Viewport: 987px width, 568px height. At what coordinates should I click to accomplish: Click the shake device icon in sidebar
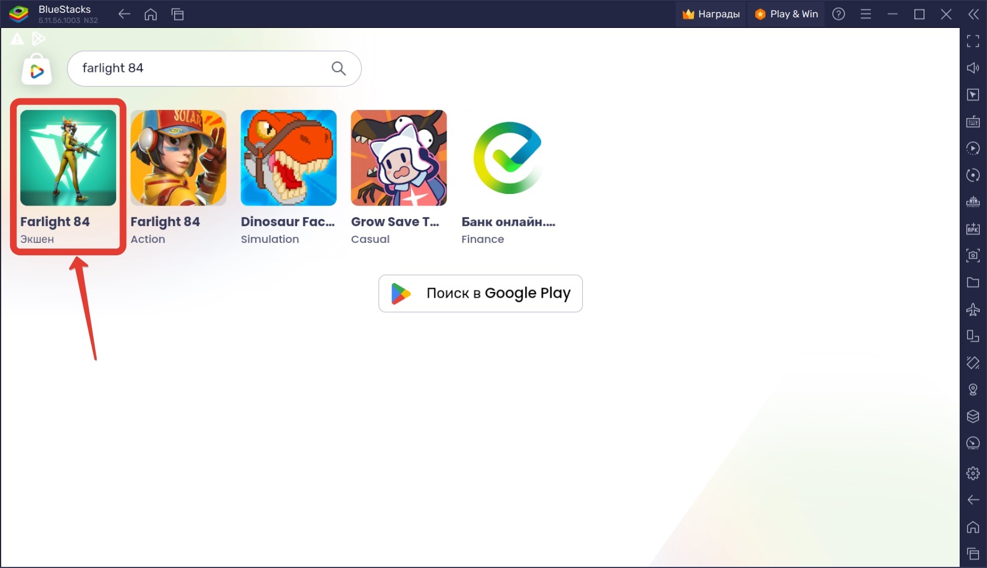pos(973,362)
